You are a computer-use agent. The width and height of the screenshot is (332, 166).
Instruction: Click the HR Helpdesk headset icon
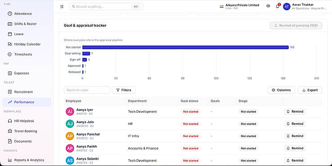pyautogui.click(x=10, y=121)
